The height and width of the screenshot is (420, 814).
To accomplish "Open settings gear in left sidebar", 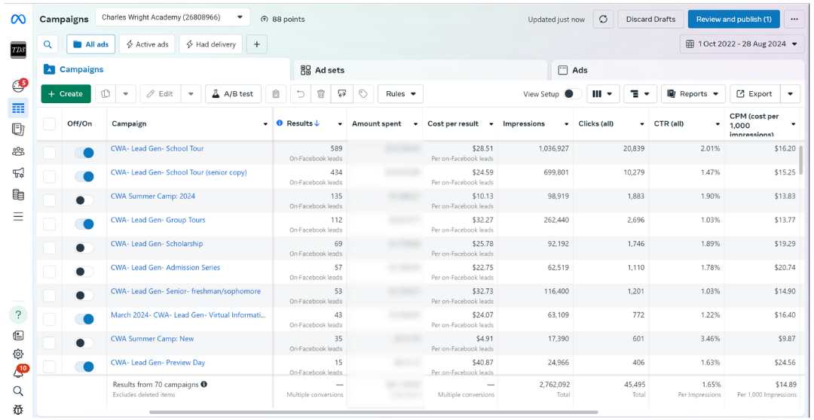I will pos(18,354).
